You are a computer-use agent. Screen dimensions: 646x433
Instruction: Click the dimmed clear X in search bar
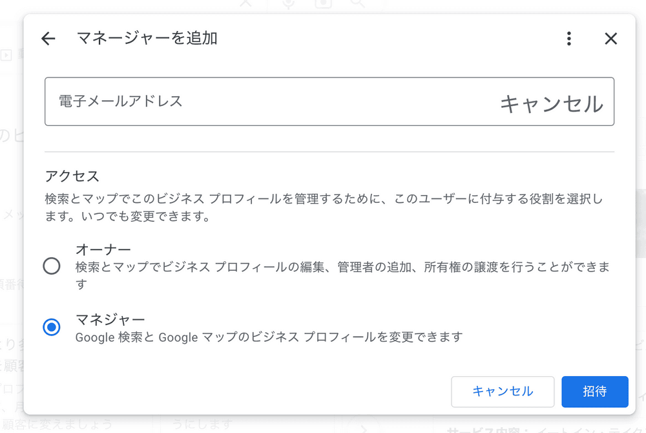point(246,4)
